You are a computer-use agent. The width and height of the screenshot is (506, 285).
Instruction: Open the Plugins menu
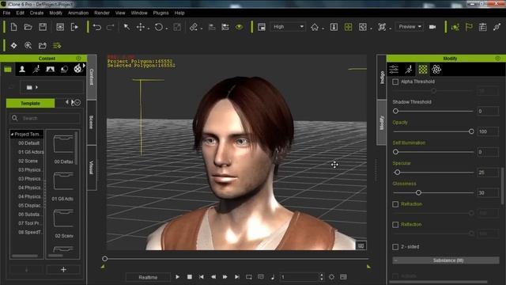[160, 13]
